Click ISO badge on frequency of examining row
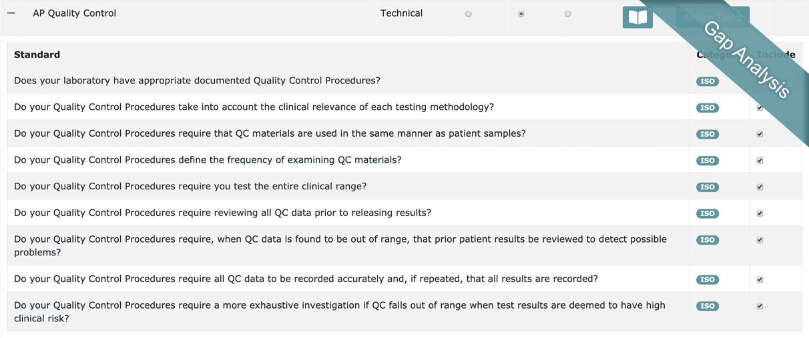This screenshot has width=809, height=338. [707, 161]
